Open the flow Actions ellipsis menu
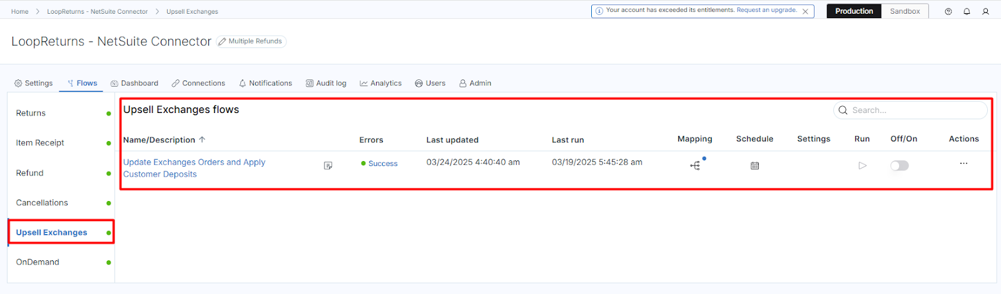Image resolution: width=1001 pixels, height=294 pixels. click(963, 164)
